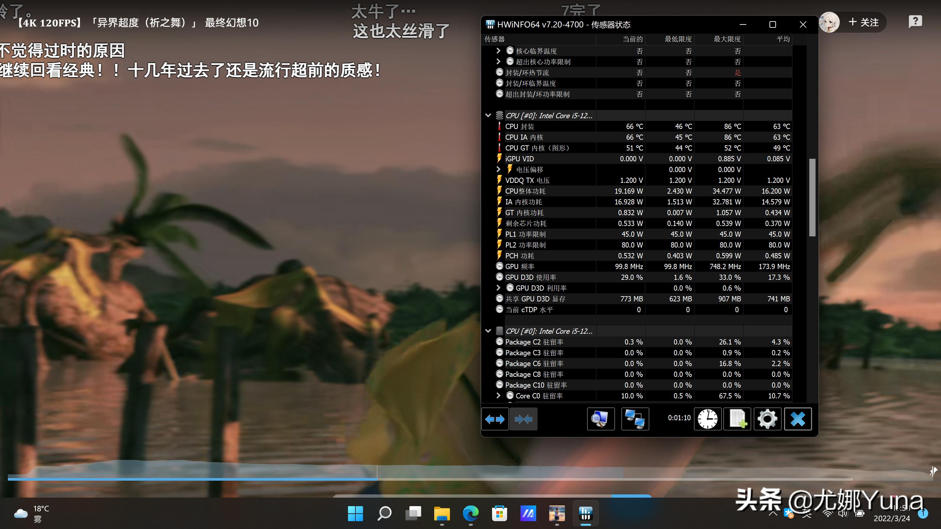Collapse the CPU Intel Core i5-12 section
The height and width of the screenshot is (529, 941).
click(488, 115)
